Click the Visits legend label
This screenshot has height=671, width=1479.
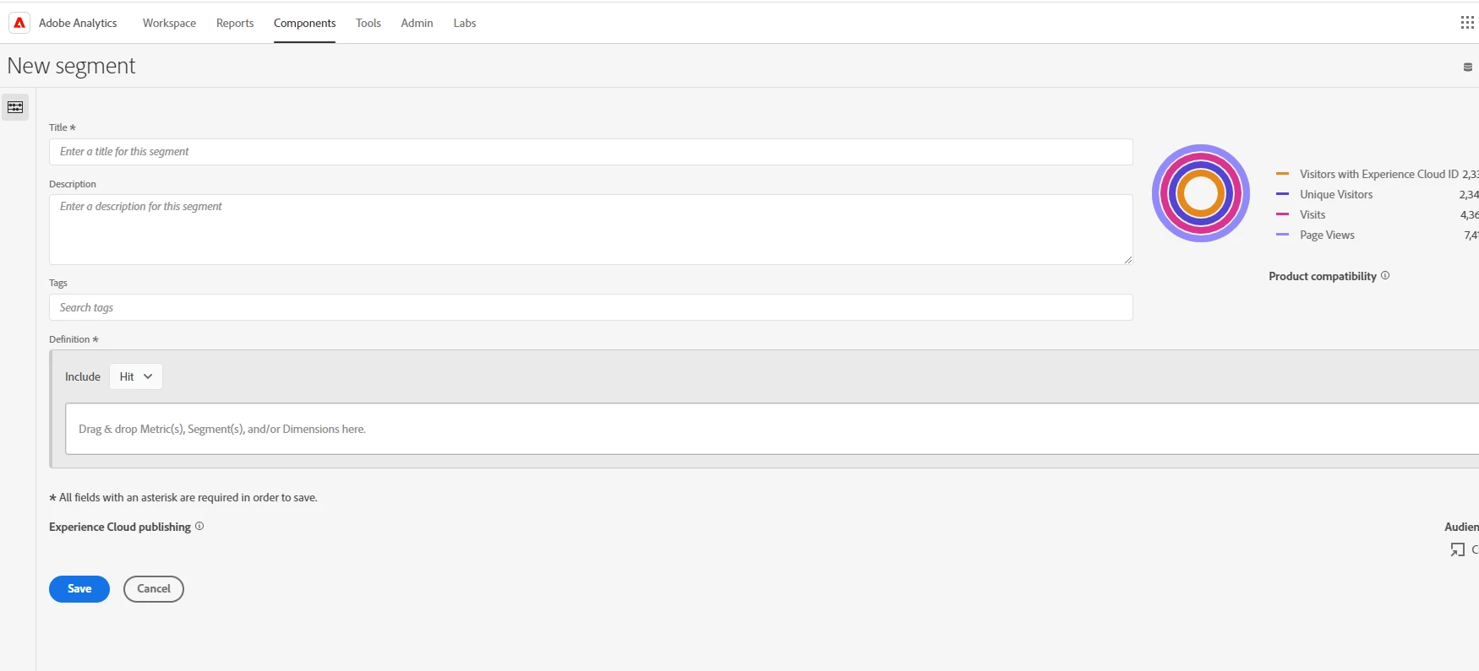tap(1313, 214)
